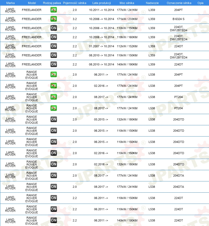Click the ON diesel icon in the Freelander 10.2006 110kW / 150KM row
The image size is (209, 226).
[54, 28]
